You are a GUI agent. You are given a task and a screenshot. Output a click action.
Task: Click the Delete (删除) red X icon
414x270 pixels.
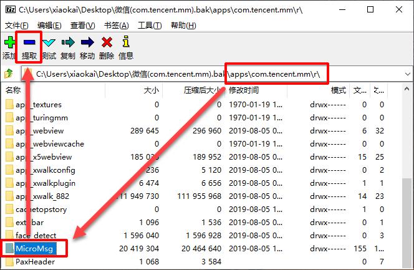tap(107, 42)
